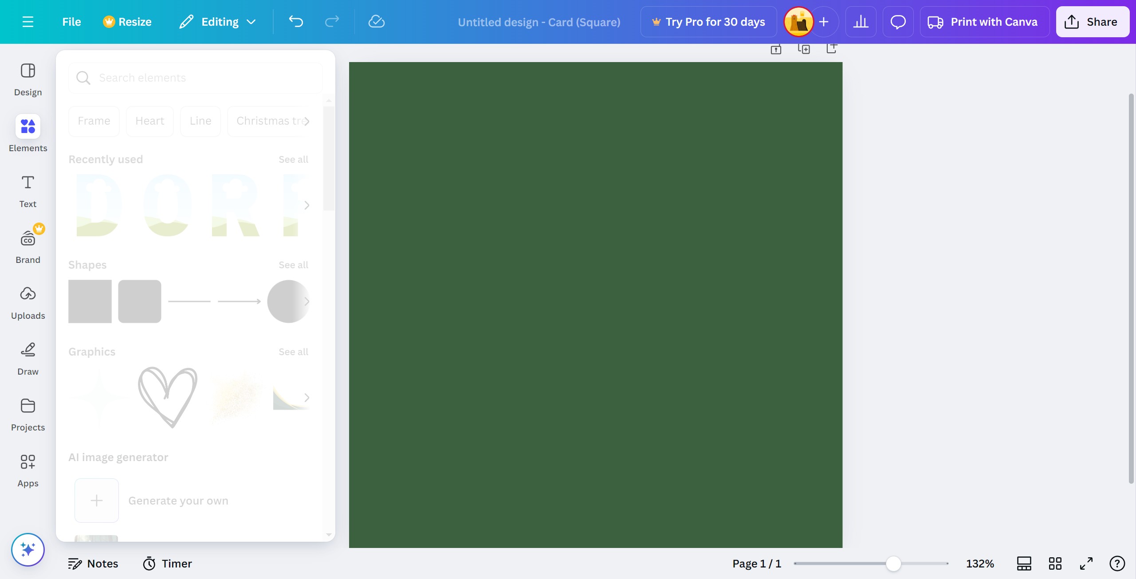1136x579 pixels.
Task: Add the letter D frame element
Action: (98, 205)
